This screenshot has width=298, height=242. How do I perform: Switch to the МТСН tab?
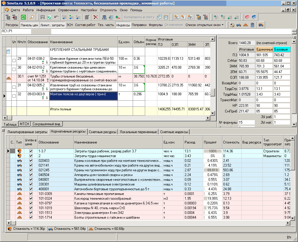click(25, 124)
